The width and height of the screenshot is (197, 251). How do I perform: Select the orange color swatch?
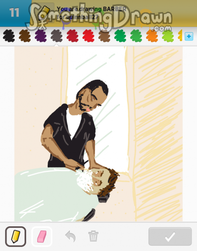tap(152, 36)
